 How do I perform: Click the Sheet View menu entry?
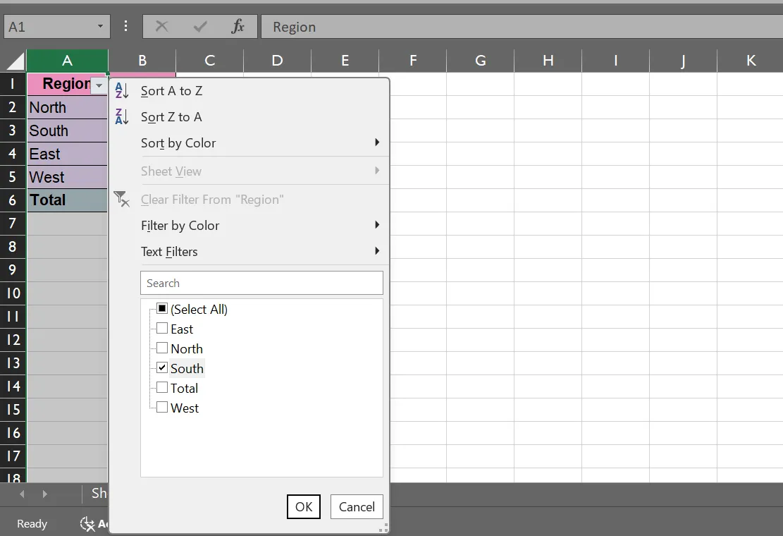click(x=249, y=171)
